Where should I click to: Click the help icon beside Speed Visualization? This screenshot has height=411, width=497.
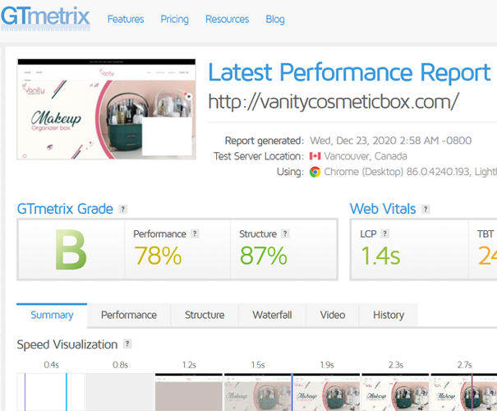[127, 344]
